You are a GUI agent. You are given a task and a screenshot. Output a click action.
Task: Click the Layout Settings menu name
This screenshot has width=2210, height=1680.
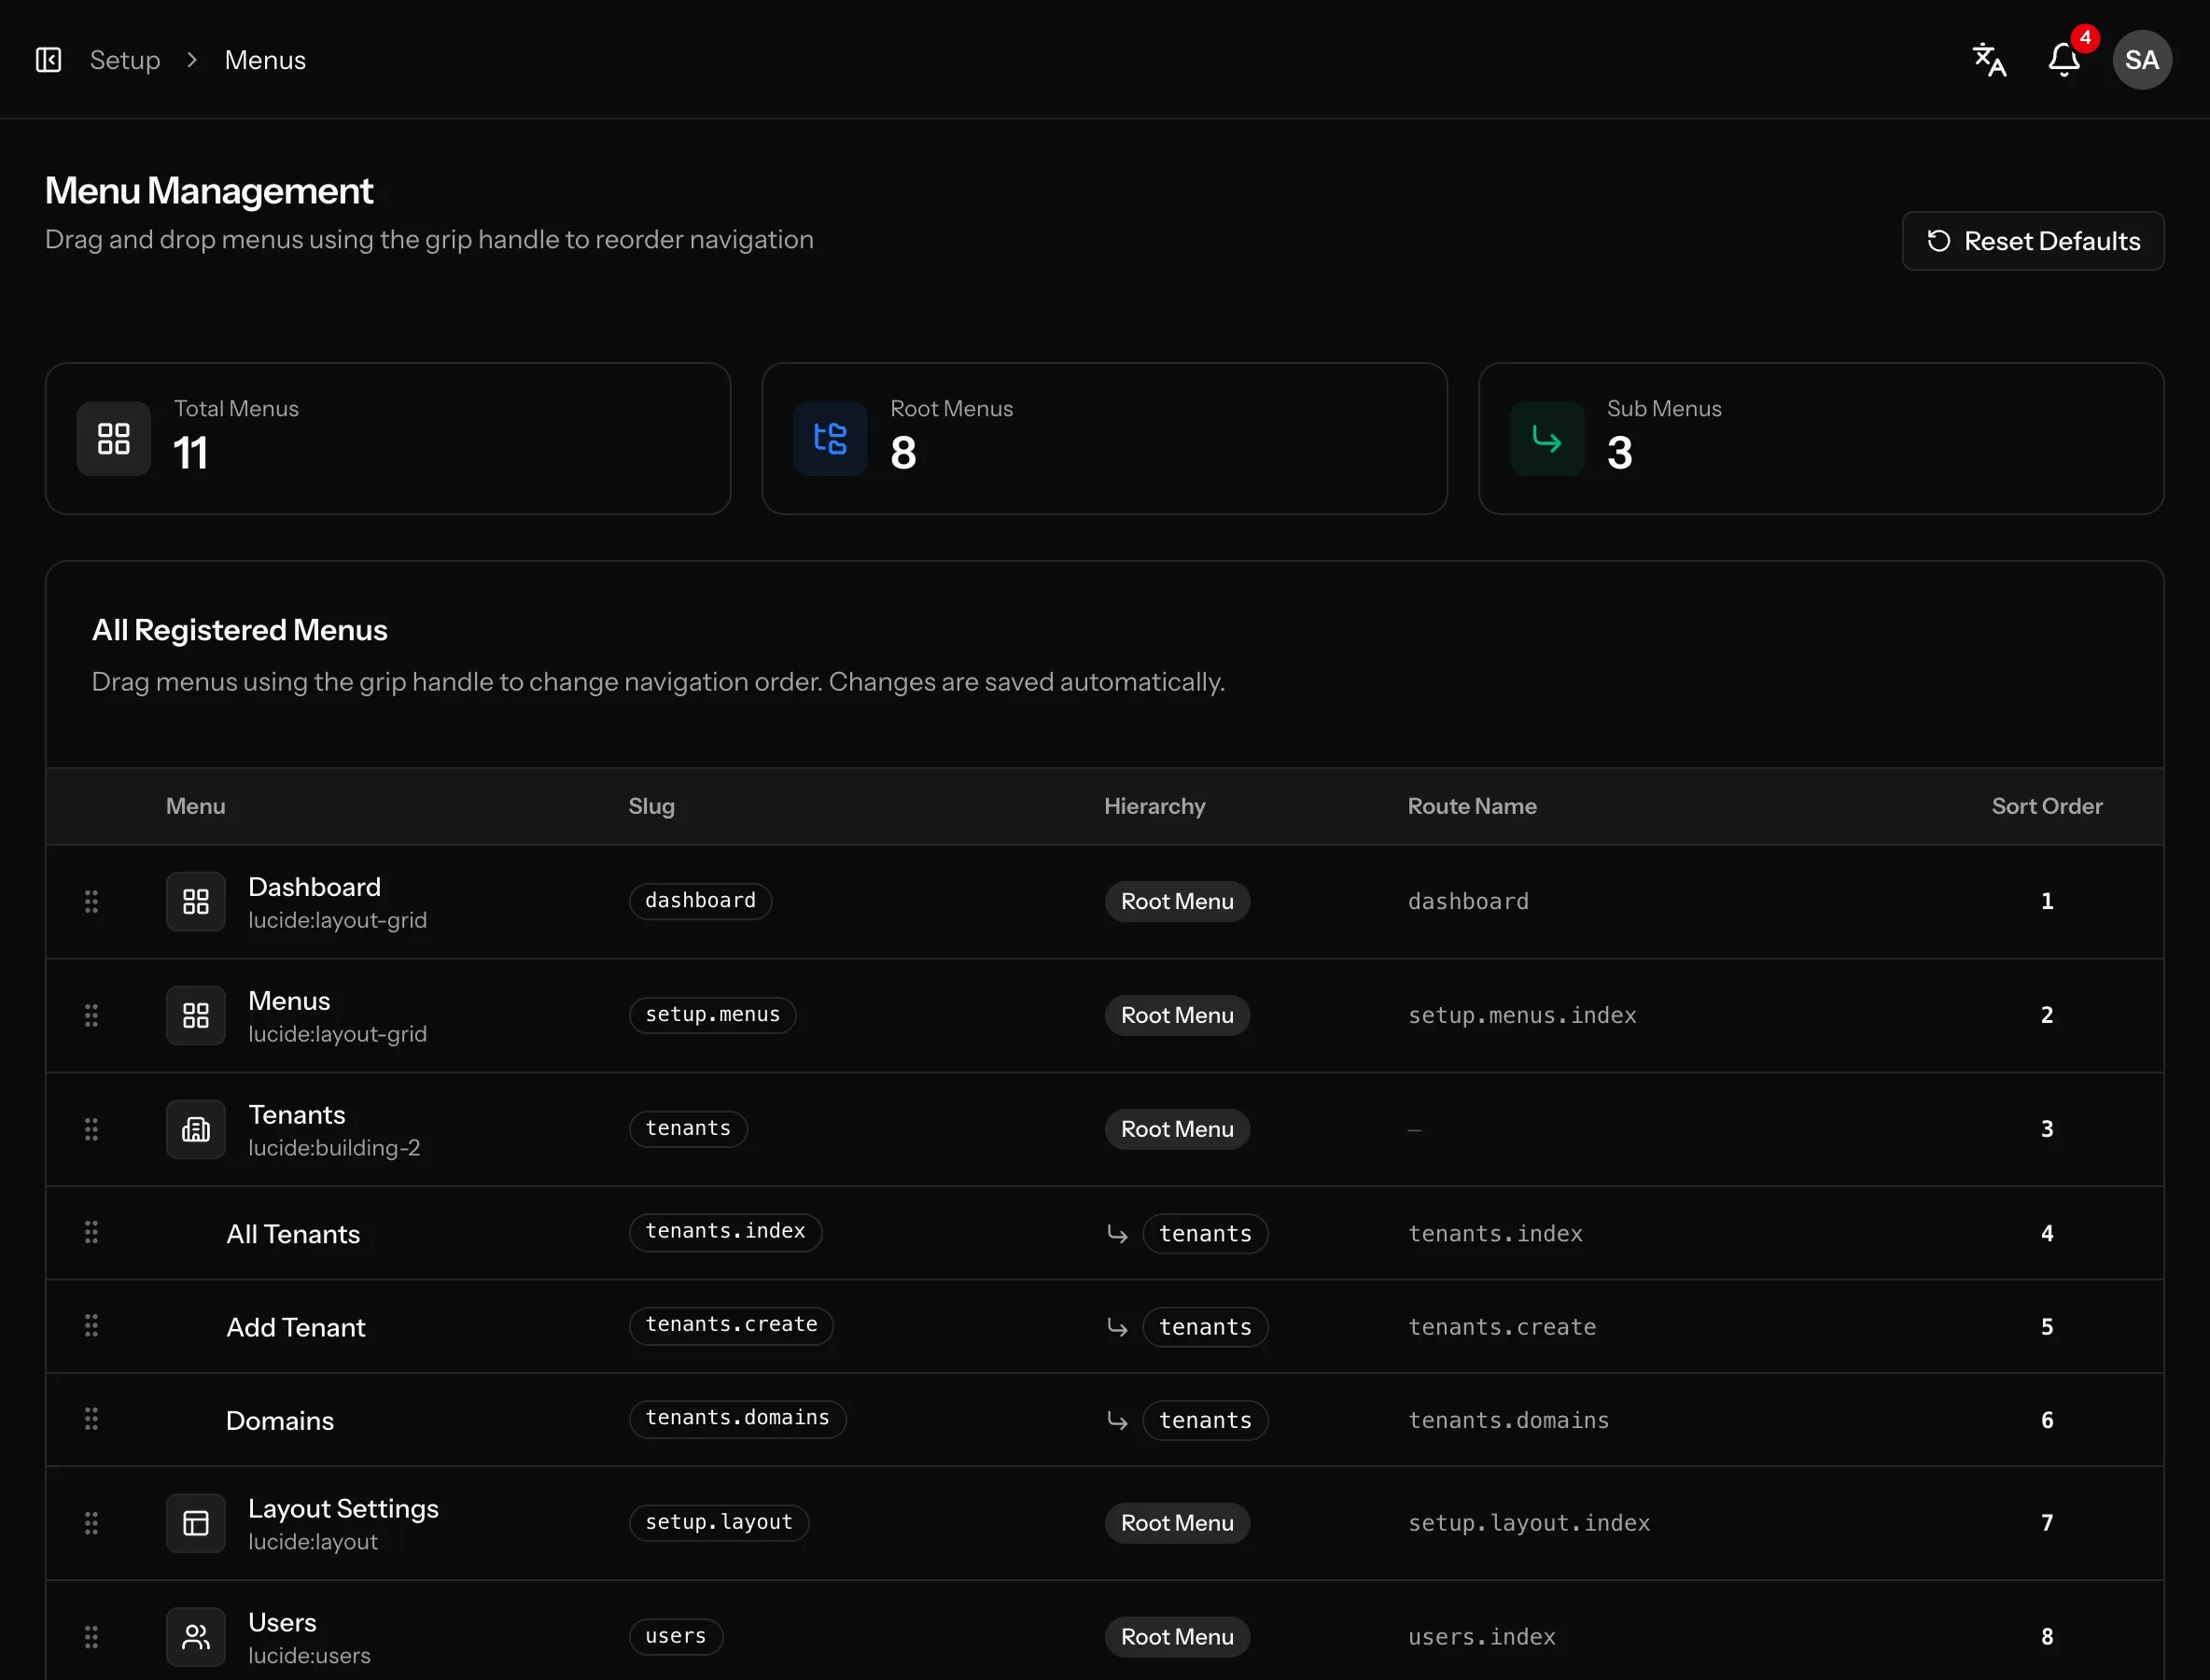[x=343, y=1508]
